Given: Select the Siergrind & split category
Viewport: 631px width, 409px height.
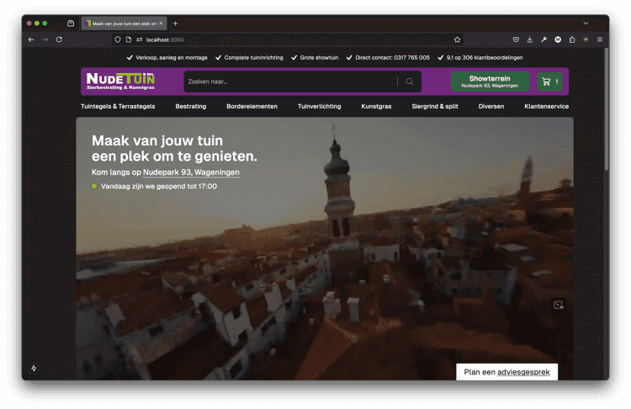Looking at the screenshot, I should point(435,107).
